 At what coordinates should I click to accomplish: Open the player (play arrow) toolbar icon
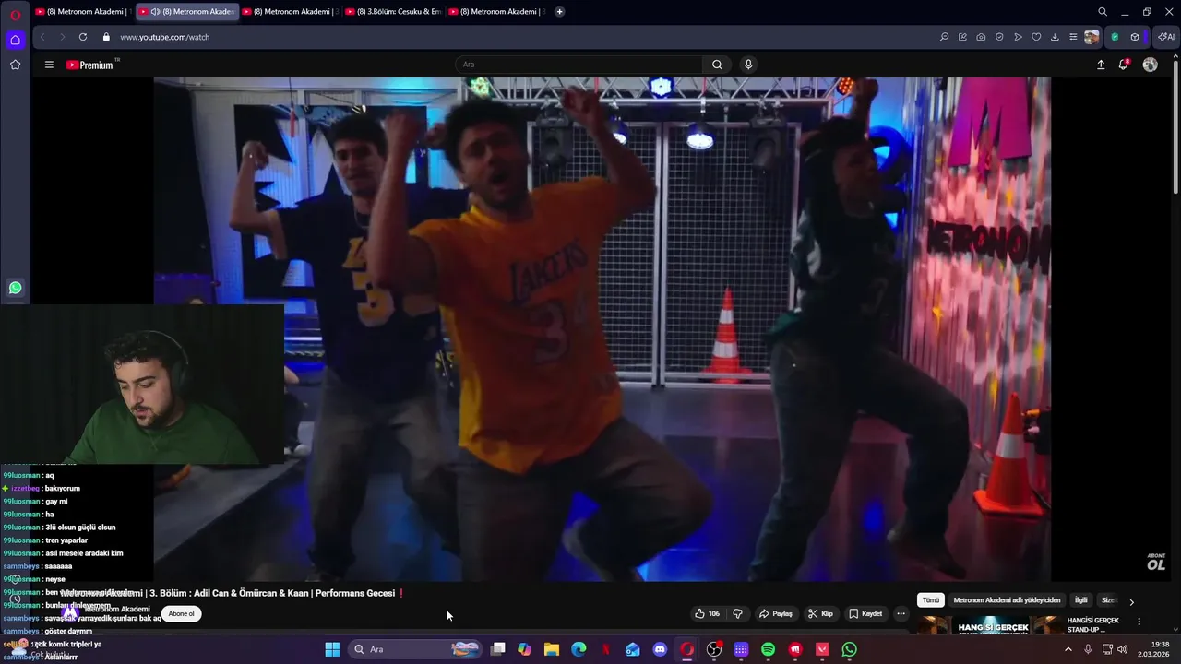coord(1018,37)
